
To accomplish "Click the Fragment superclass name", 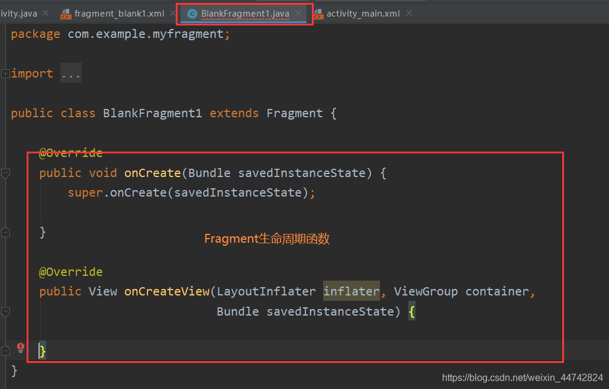I will (x=294, y=114).
